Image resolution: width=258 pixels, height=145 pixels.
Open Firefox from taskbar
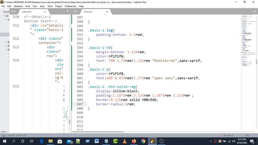(x=134, y=141)
